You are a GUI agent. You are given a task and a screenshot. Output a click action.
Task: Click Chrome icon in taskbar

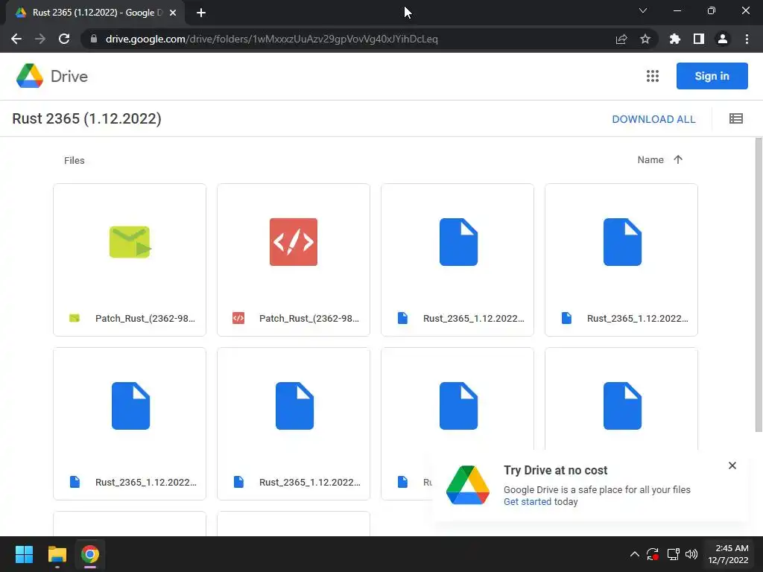pos(90,554)
